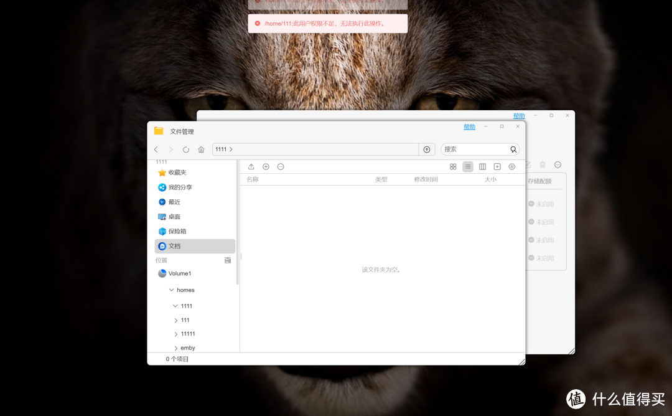Expand the 11111 folder node
The image size is (672, 416).
click(175, 334)
